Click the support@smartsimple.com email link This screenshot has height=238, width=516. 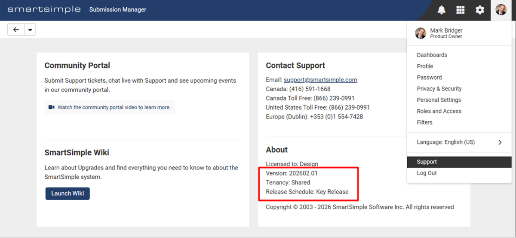(x=320, y=80)
